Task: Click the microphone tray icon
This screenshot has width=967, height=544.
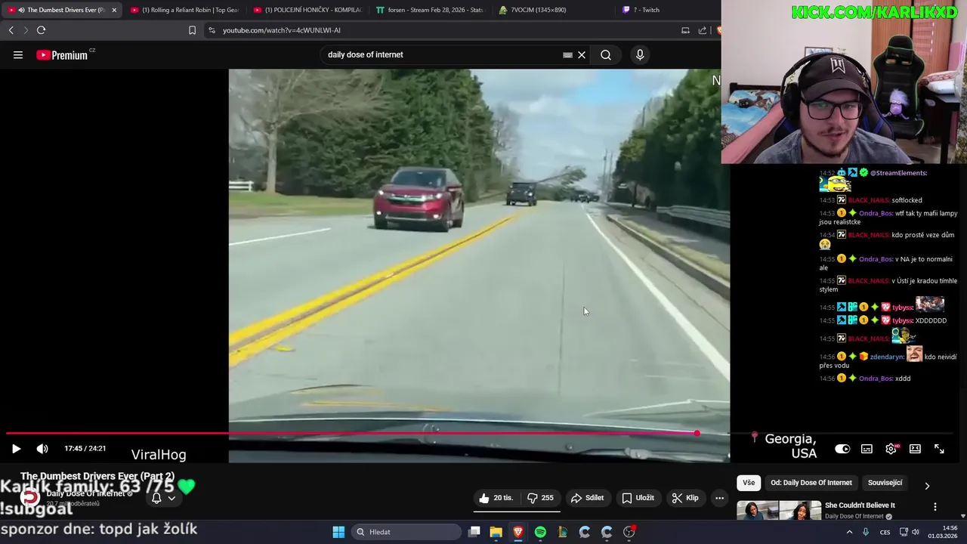Action: (x=866, y=532)
